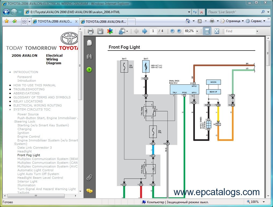Open the Home button dropdown arrow

[194, 21]
